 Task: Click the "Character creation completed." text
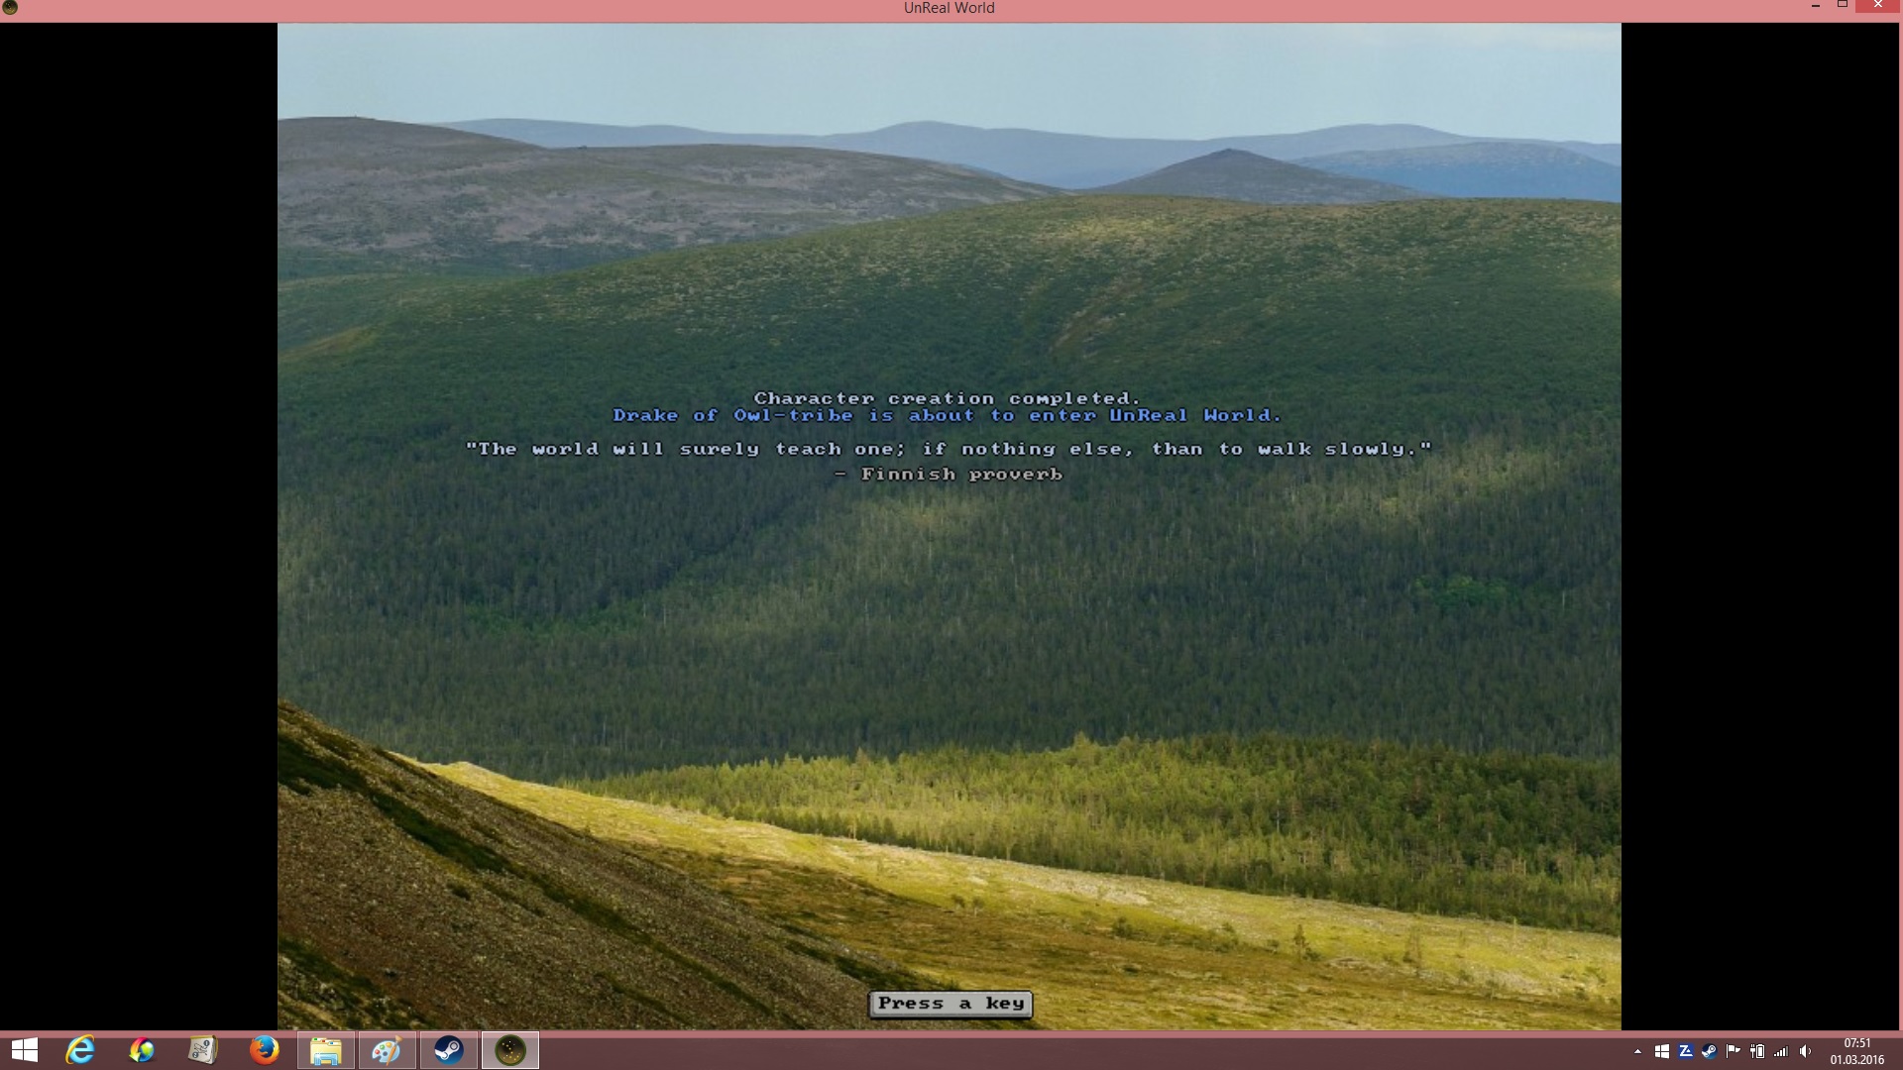[x=947, y=398]
